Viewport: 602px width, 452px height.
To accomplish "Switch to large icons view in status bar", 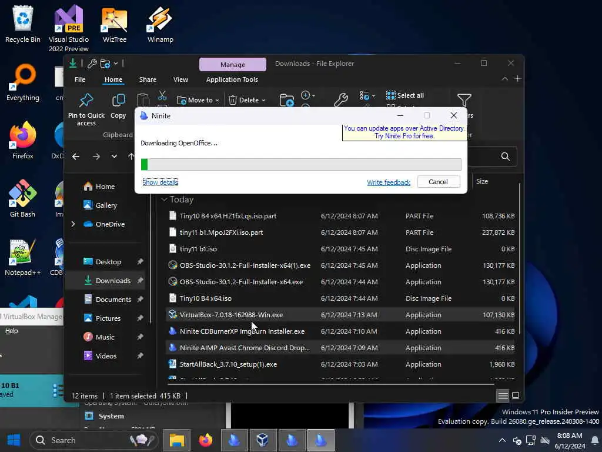I will tap(516, 395).
